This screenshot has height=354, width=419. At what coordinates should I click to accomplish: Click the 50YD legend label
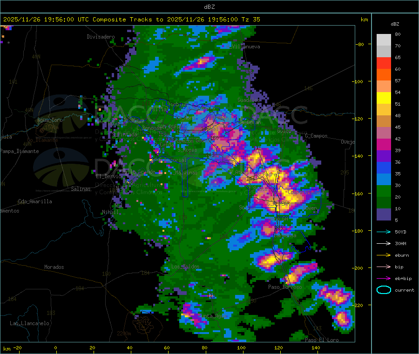pyautogui.click(x=400, y=232)
